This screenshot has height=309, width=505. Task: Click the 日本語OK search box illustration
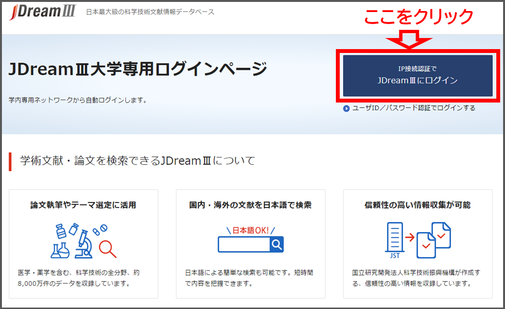tap(251, 239)
